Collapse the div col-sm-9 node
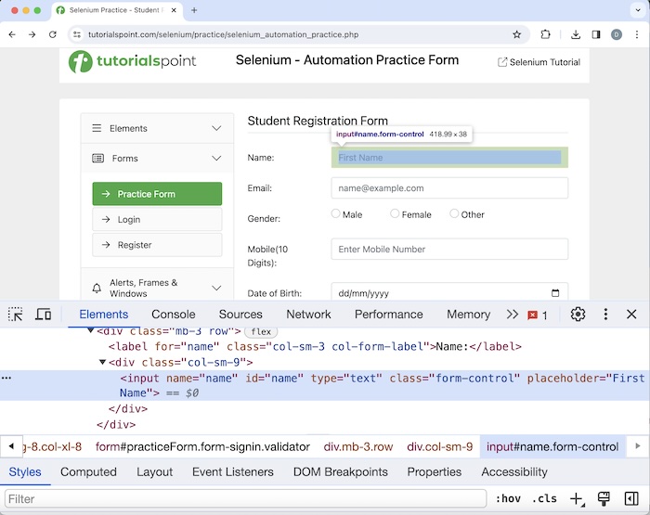 click(102, 363)
